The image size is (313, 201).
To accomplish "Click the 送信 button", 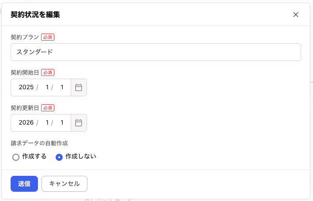I will click(24, 184).
